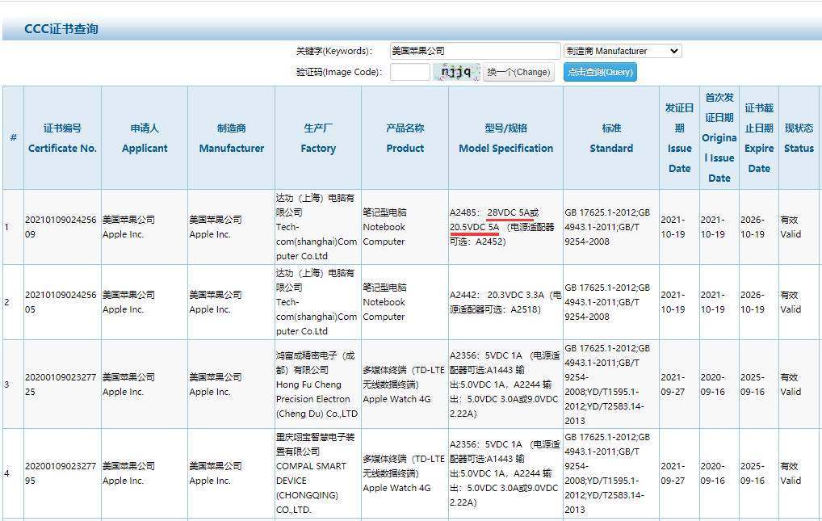Click certificate number 2020010902327795
This screenshot has height=521, width=822.
(61, 473)
